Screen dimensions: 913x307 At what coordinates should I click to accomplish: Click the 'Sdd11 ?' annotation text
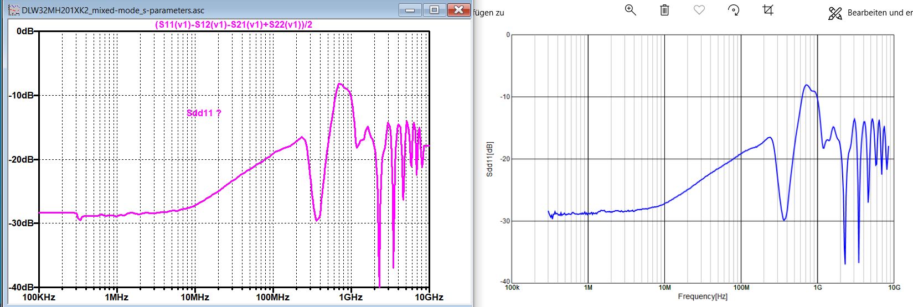click(x=204, y=113)
